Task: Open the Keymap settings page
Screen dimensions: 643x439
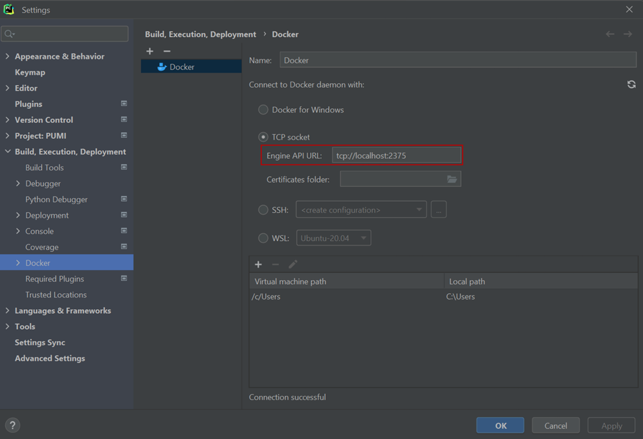Action: tap(30, 72)
